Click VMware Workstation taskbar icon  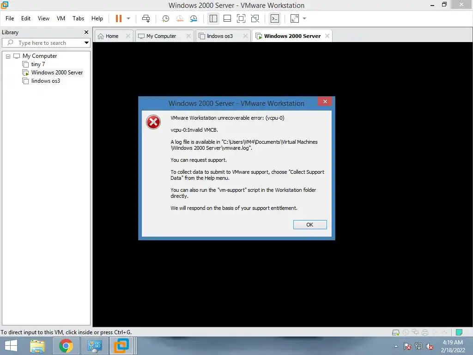[x=121, y=346]
